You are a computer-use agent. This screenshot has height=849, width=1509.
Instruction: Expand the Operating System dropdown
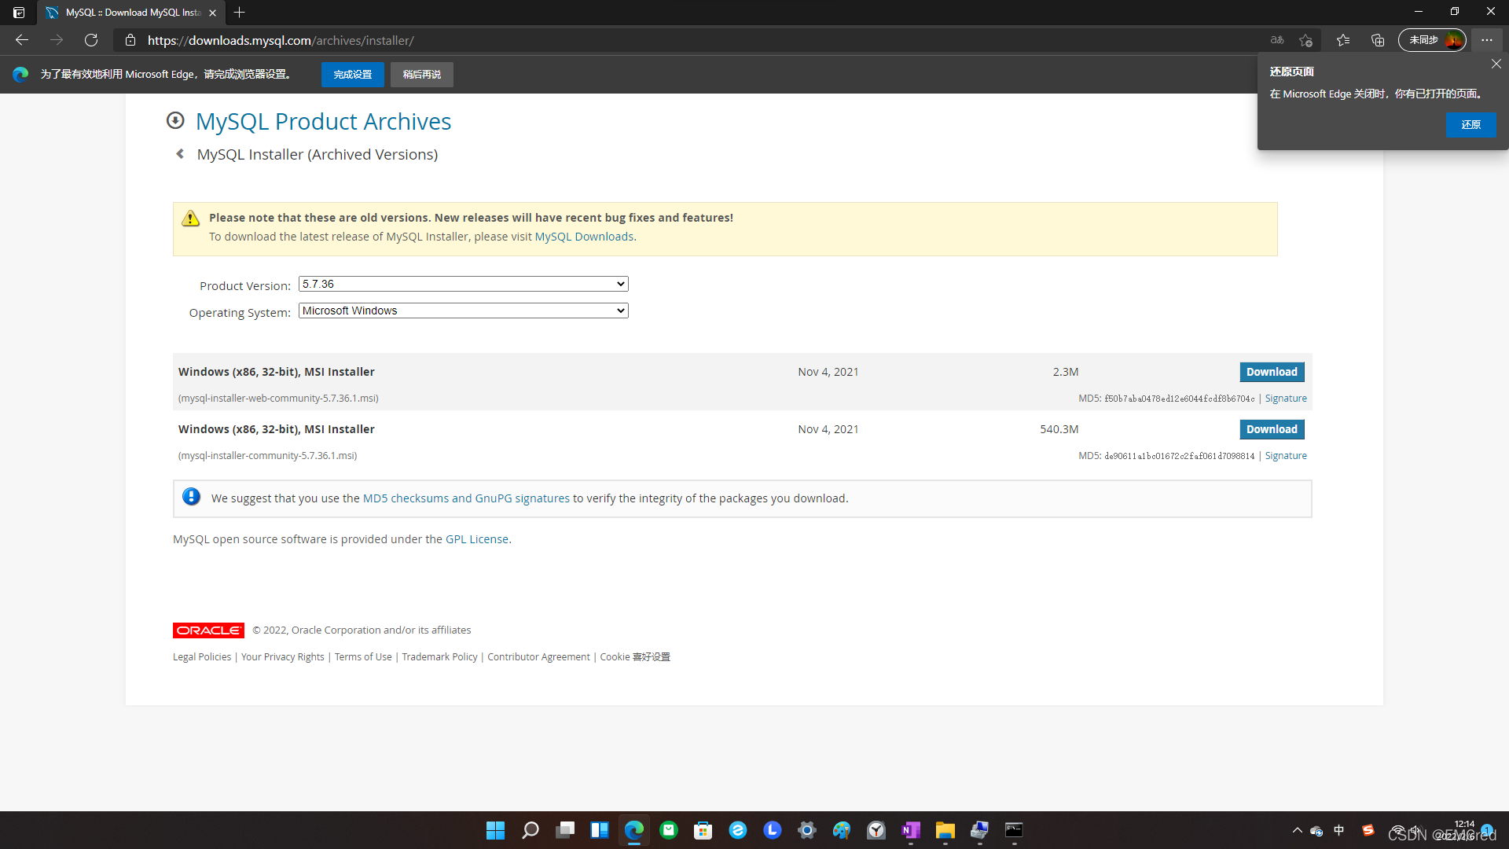click(463, 311)
